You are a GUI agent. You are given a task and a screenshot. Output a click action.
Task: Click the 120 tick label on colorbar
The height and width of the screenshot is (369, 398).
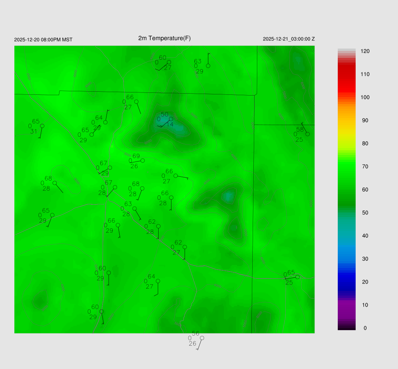pyautogui.click(x=365, y=51)
